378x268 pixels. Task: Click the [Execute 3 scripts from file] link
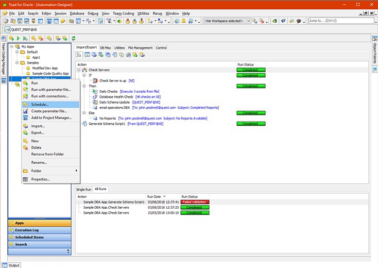140,91
